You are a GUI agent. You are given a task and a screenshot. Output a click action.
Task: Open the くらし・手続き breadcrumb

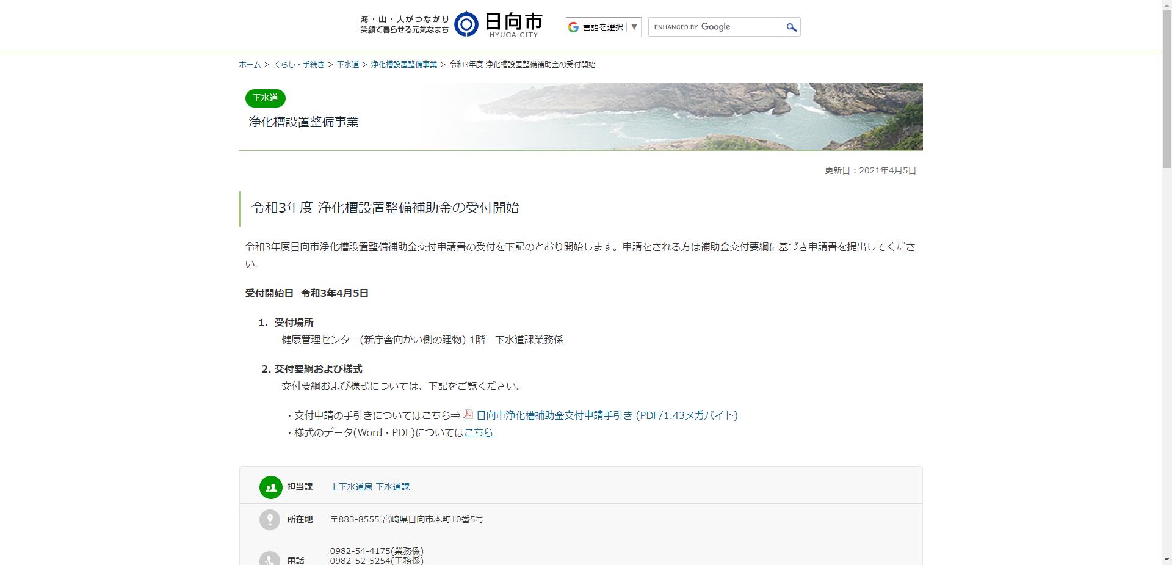point(298,64)
